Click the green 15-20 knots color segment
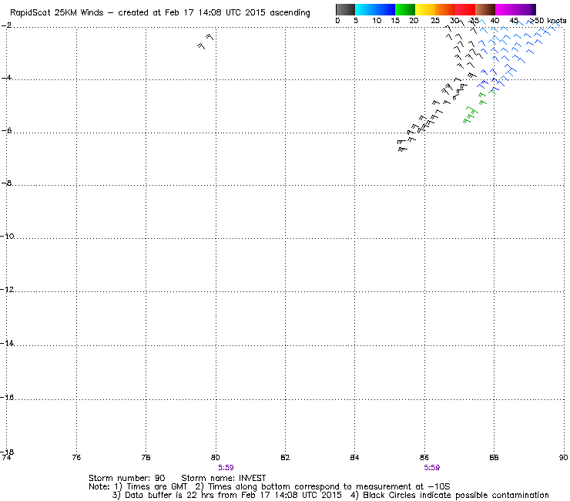 point(405,9)
